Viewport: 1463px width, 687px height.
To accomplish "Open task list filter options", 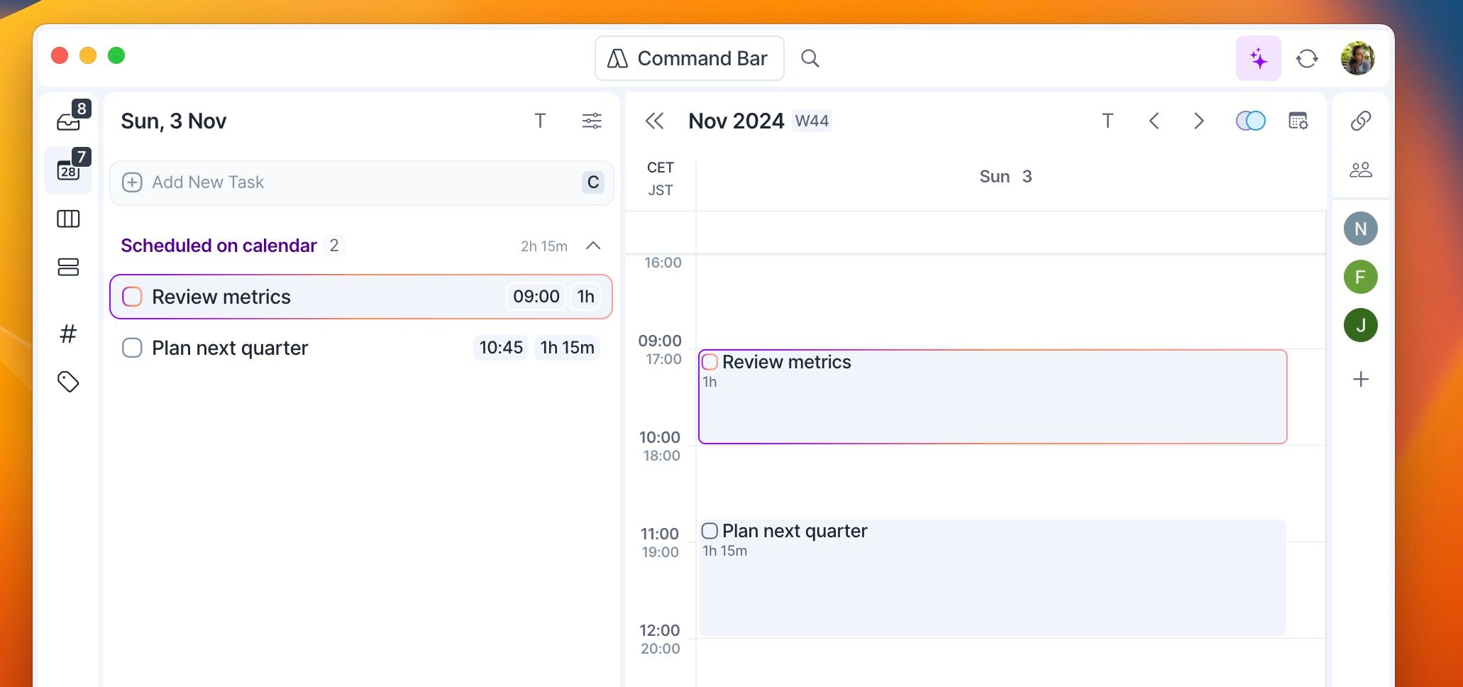I will [x=592, y=121].
